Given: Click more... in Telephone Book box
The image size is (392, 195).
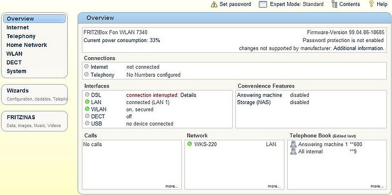Looking at the screenshot, I should pyautogui.click(x=377, y=186).
